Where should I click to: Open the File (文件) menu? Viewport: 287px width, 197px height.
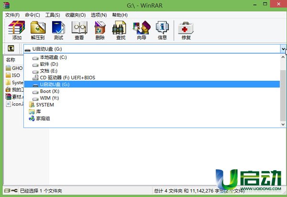[x=12, y=15]
